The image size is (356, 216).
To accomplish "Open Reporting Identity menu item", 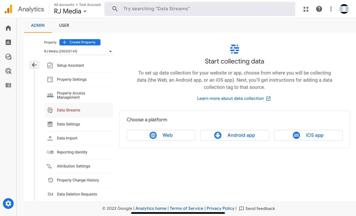I will (x=79, y=152).
